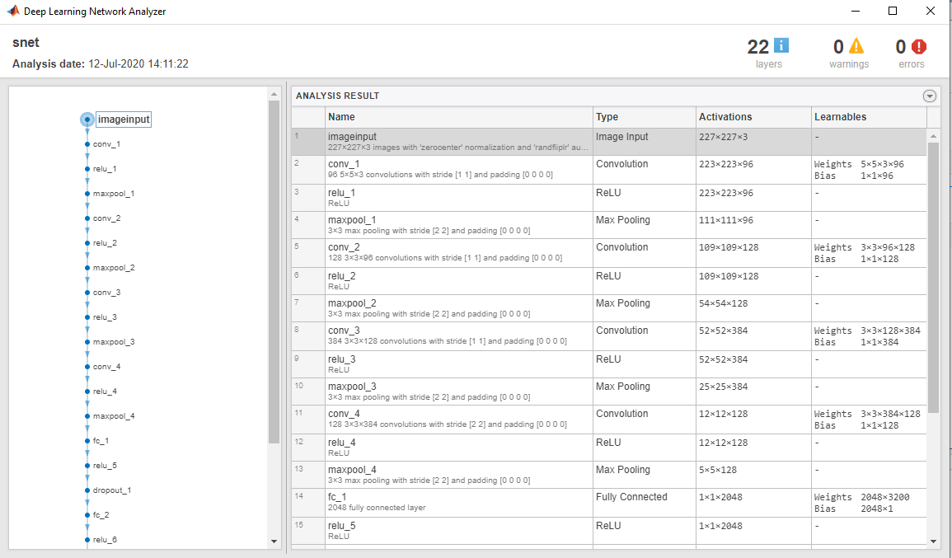This screenshot has height=558, width=952.
Task: Click the Learnables column header
Action: (870, 116)
